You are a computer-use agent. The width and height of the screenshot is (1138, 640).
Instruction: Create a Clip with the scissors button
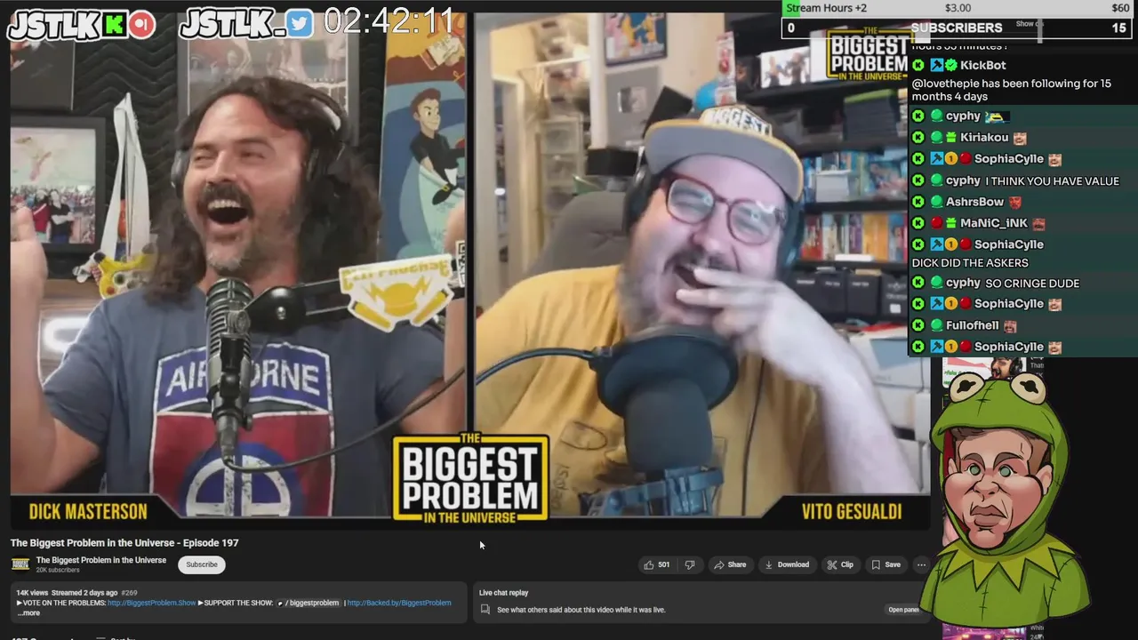pyautogui.click(x=840, y=564)
